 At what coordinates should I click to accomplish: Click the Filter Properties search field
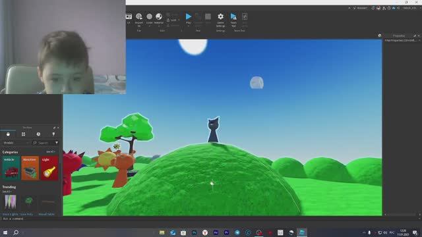401,40
